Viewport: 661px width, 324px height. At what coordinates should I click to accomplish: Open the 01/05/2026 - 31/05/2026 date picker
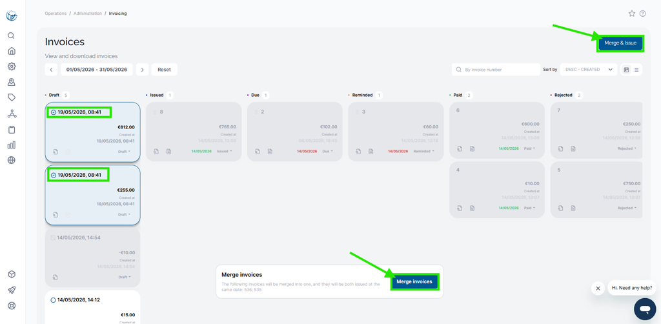(x=97, y=70)
